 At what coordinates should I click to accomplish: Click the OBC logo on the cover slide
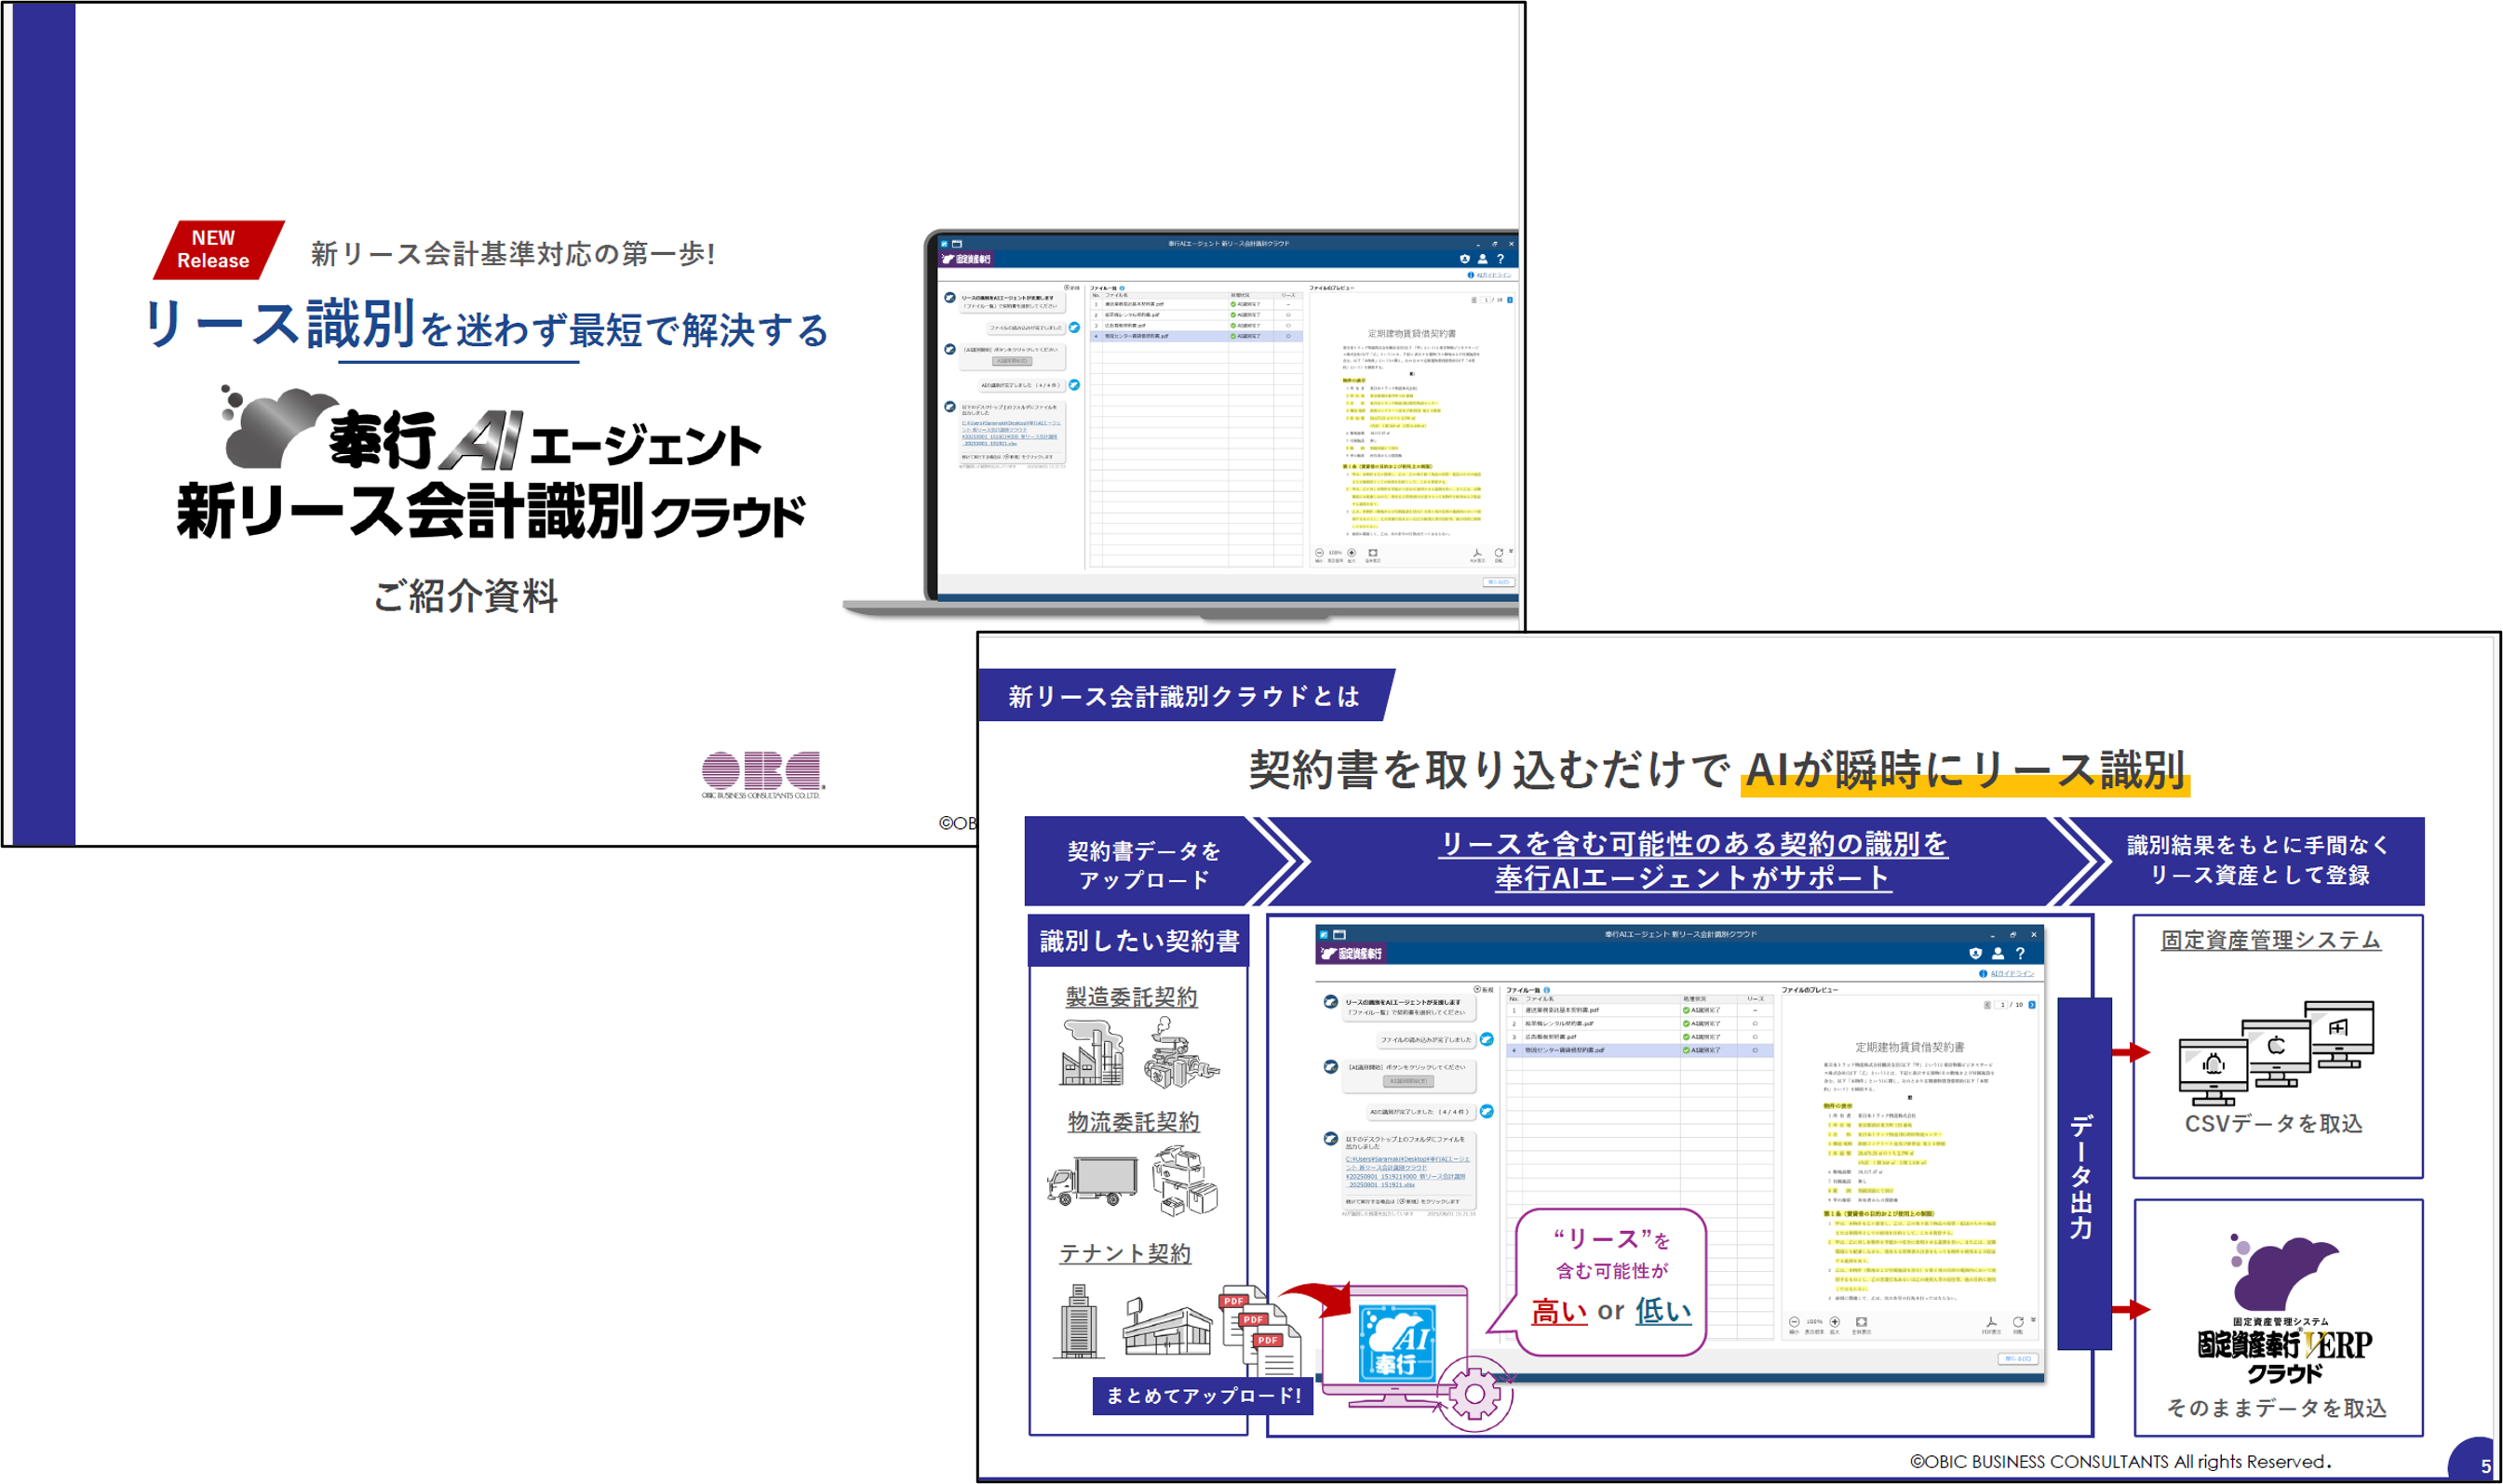point(761,775)
